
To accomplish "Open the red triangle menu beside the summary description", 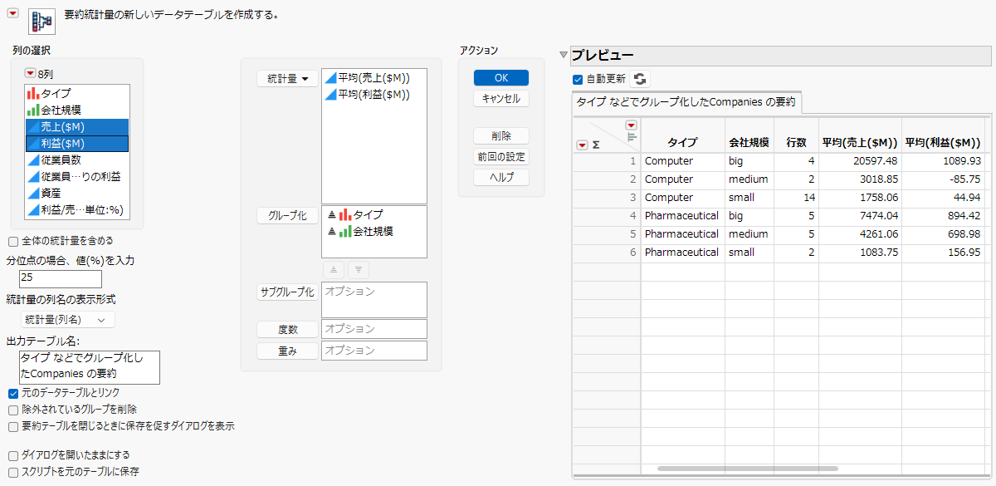I will tap(12, 12).
